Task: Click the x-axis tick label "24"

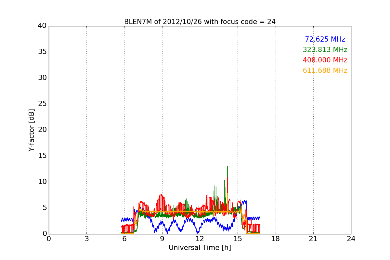Action: point(351,239)
